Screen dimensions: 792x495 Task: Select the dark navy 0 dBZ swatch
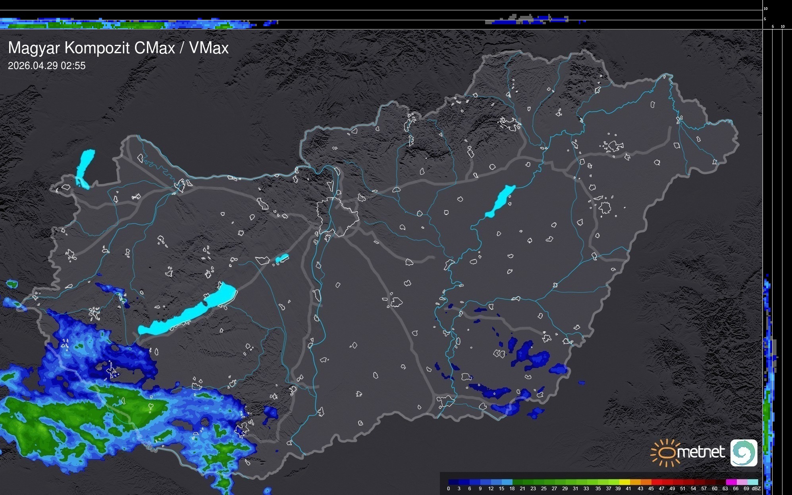[453, 482]
